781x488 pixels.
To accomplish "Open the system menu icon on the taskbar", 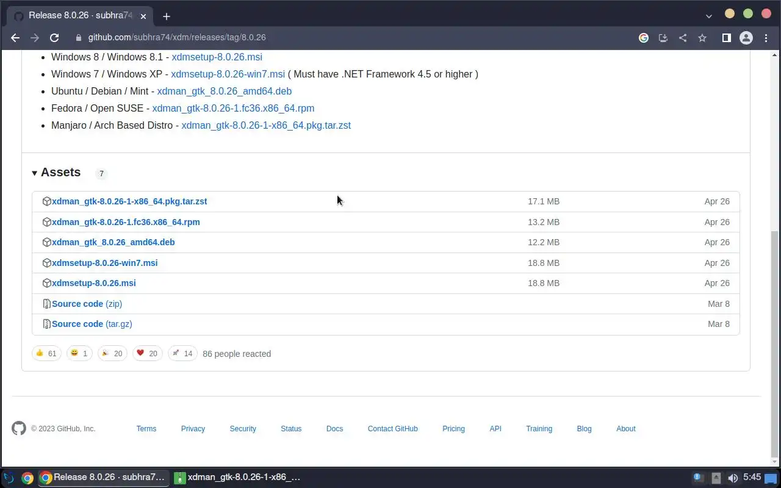I will tap(9, 478).
